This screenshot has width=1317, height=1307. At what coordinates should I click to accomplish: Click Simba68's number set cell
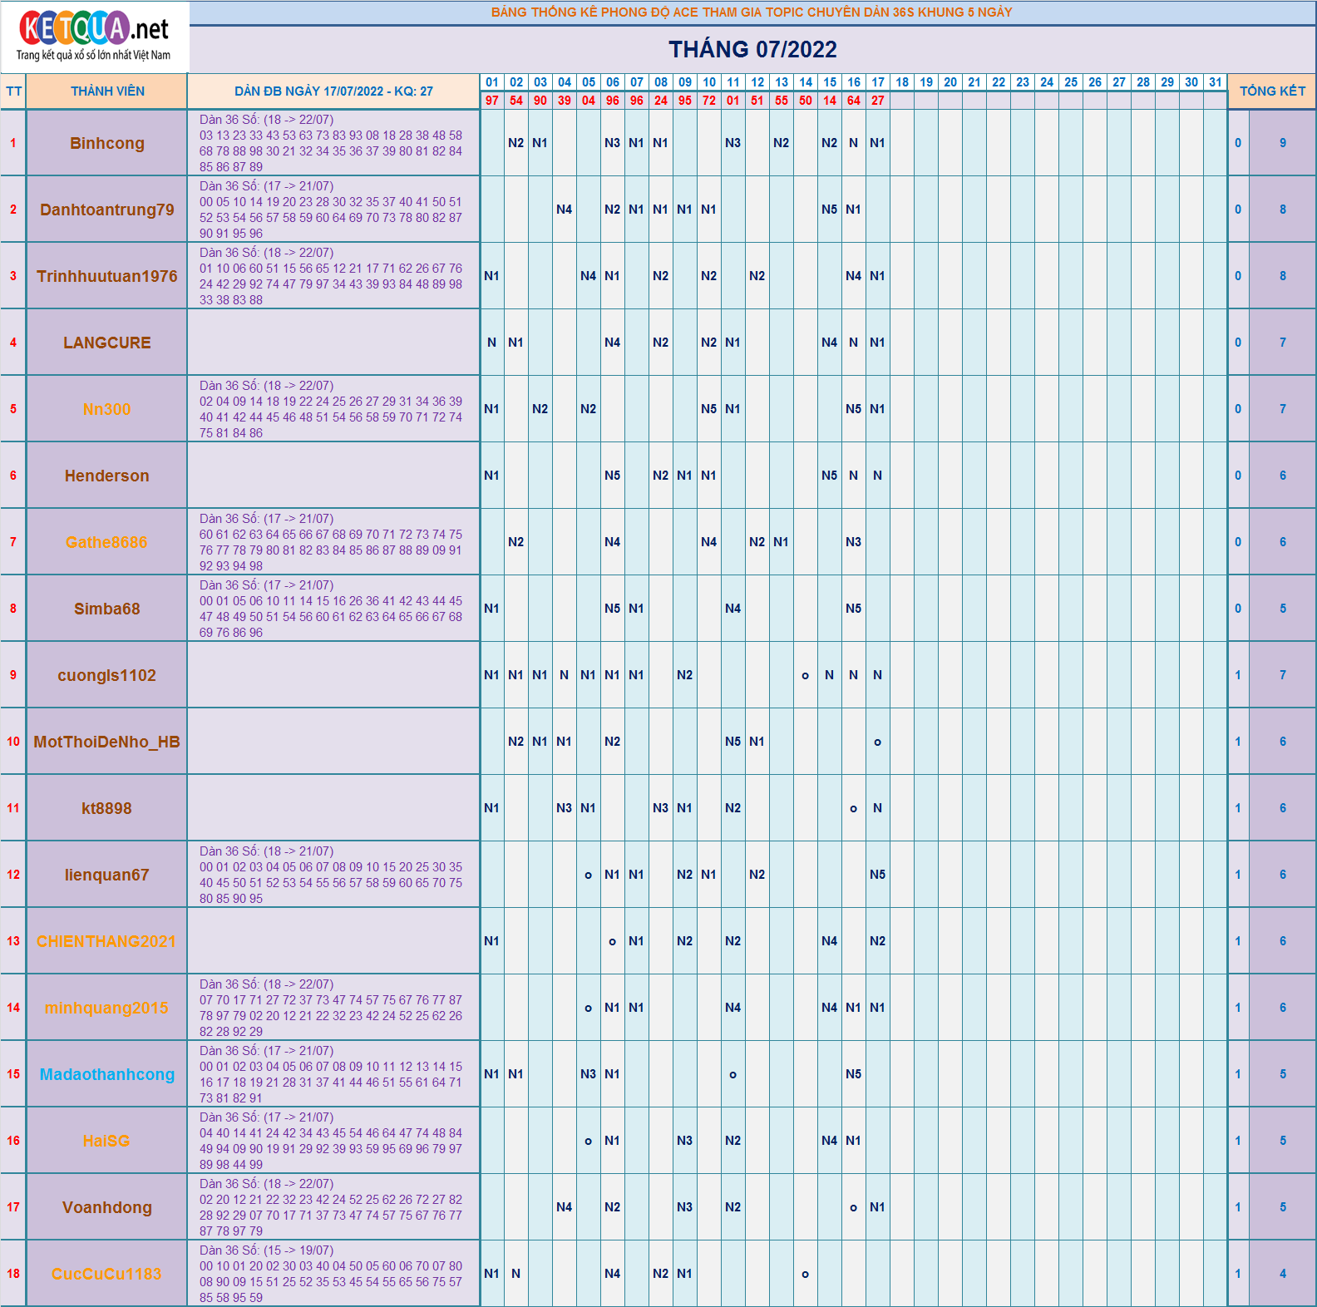[x=333, y=609]
